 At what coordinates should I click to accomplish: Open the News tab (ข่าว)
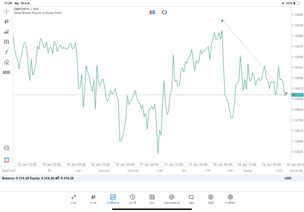(152, 199)
